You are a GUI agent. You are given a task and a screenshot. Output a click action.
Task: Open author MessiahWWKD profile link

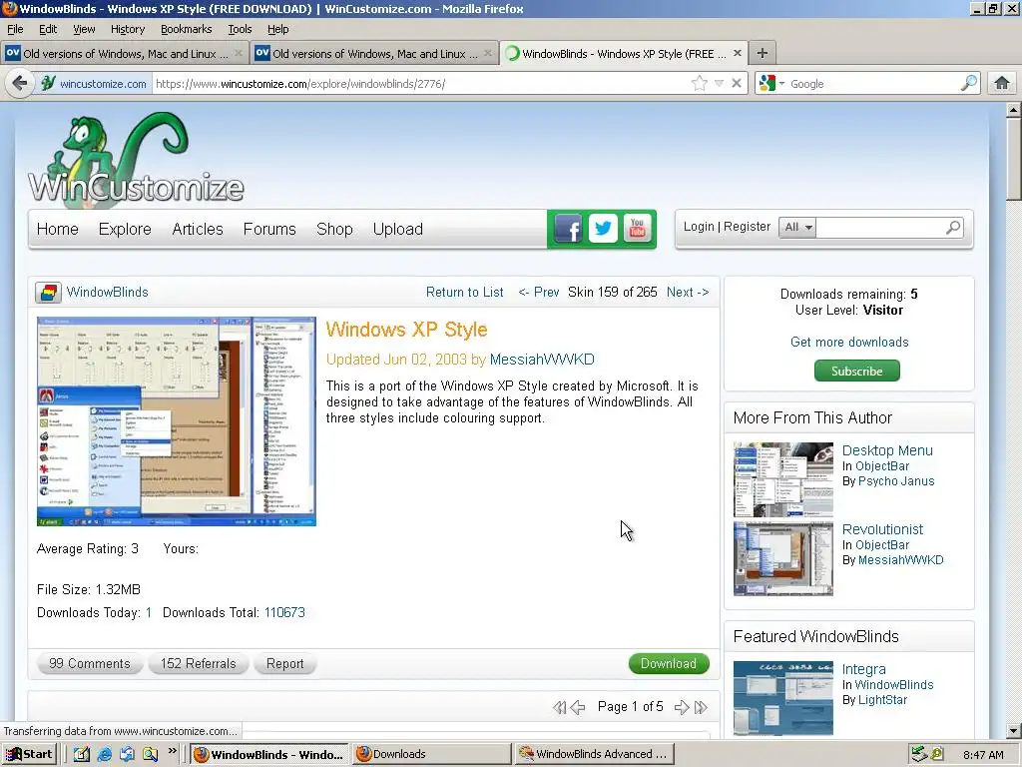click(x=542, y=360)
